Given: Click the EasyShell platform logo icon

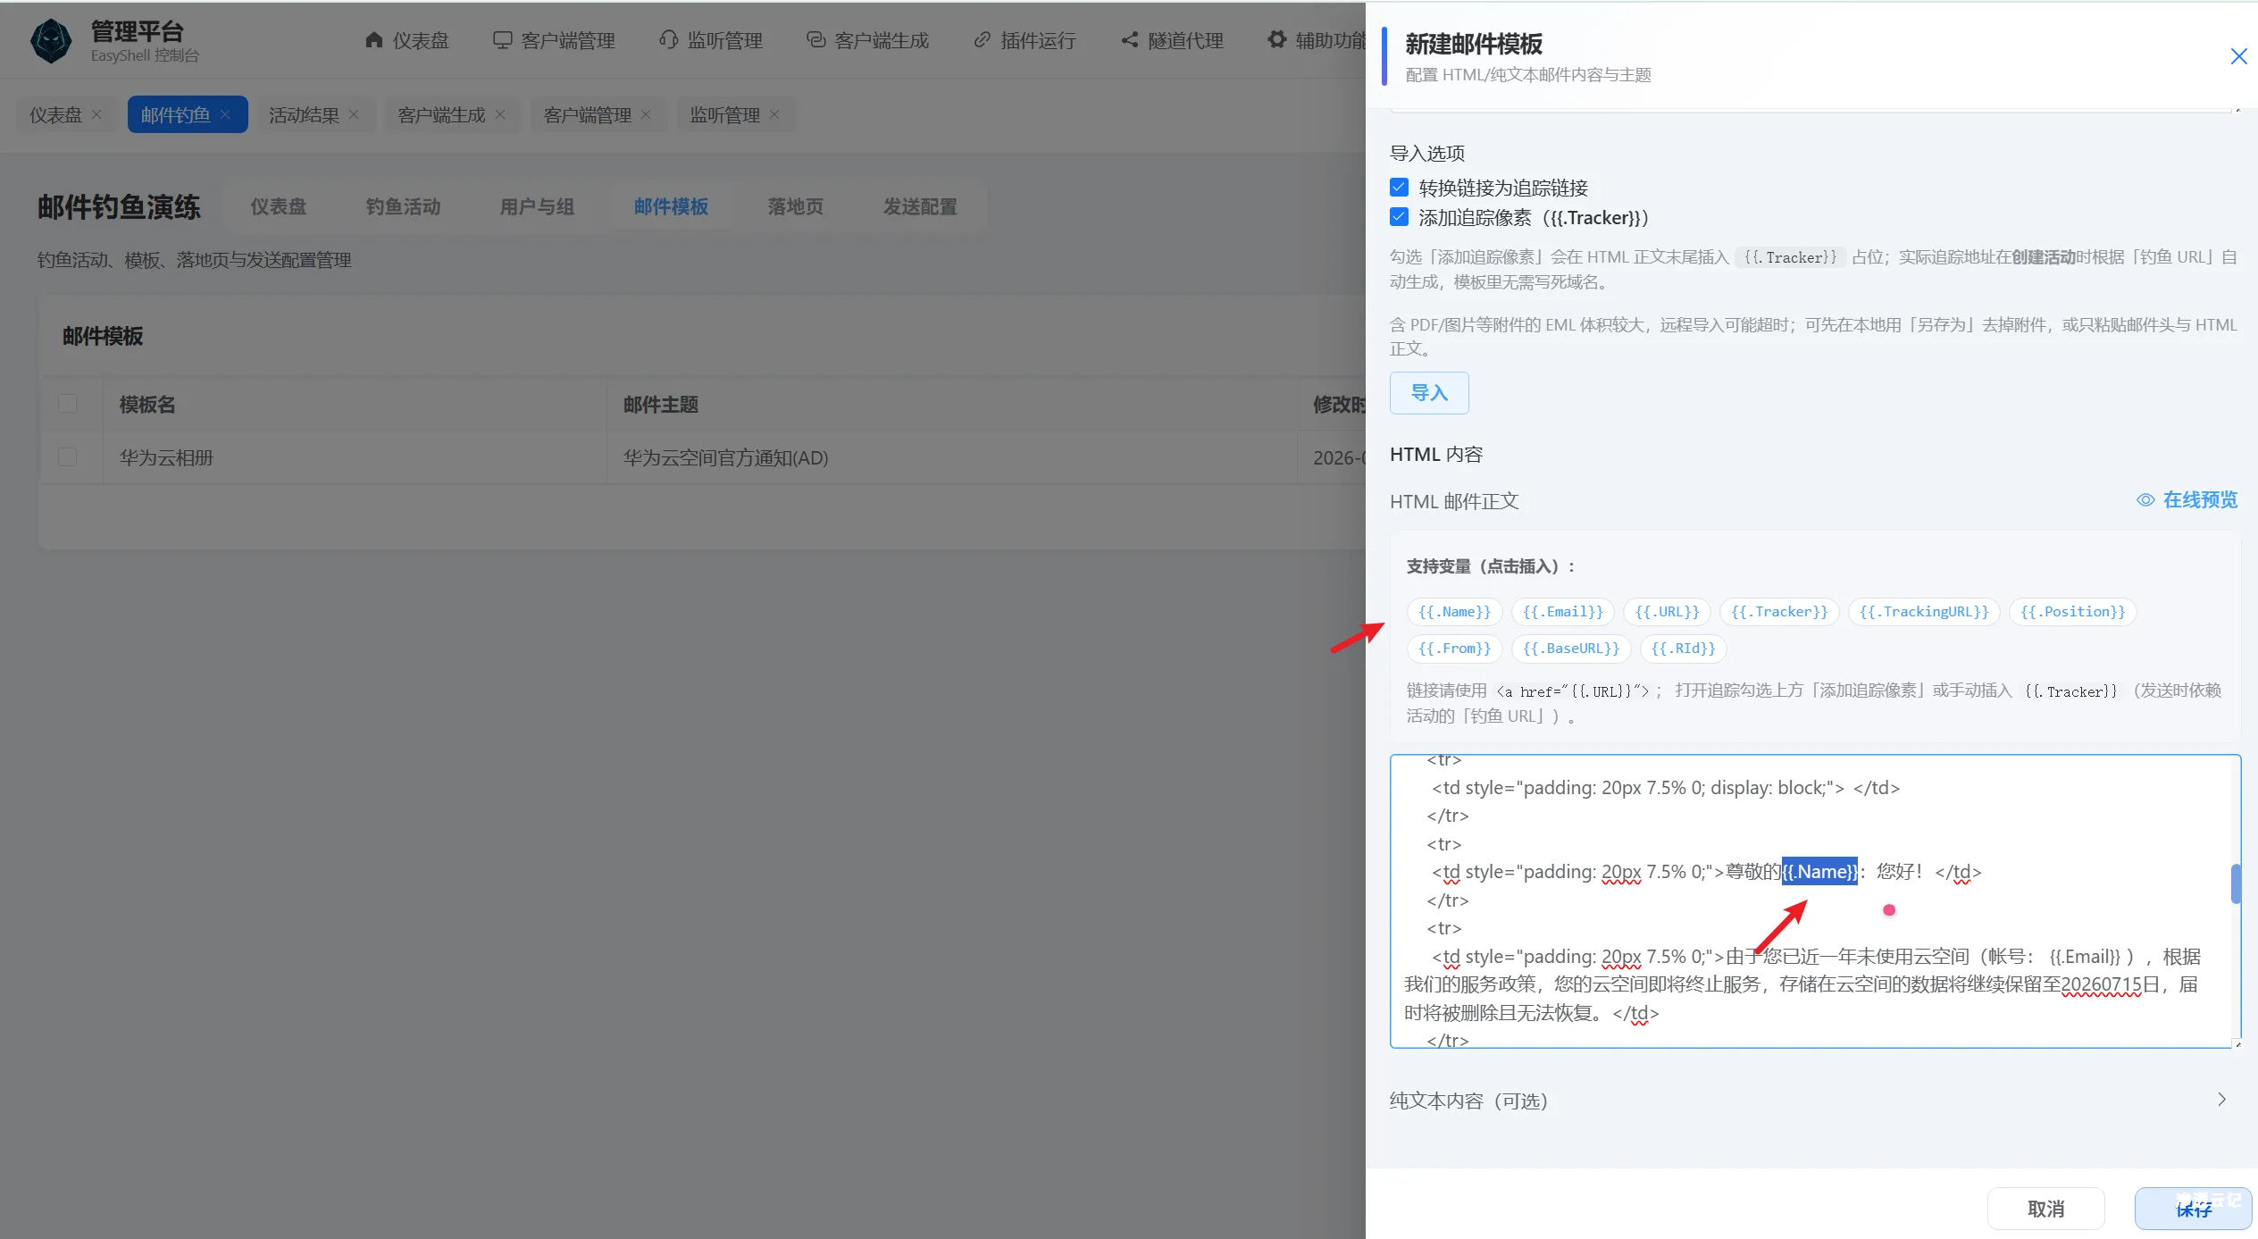Looking at the screenshot, I should click(x=51, y=41).
